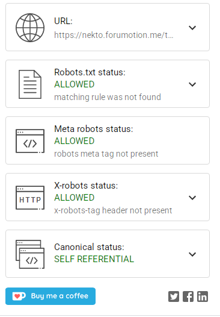
Task: Click the globe URL icon
Action: (30, 28)
